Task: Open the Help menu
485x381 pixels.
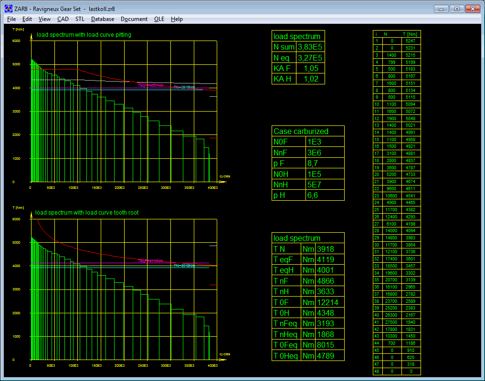Action: (x=177, y=19)
